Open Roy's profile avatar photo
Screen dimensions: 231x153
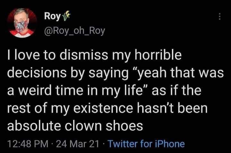tap(22, 23)
